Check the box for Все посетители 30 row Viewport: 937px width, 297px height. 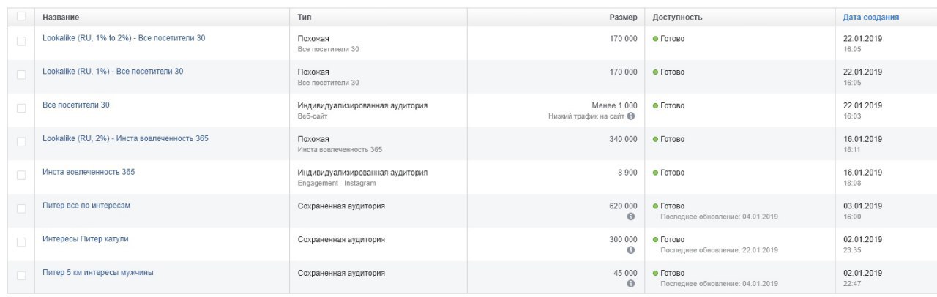point(20,108)
